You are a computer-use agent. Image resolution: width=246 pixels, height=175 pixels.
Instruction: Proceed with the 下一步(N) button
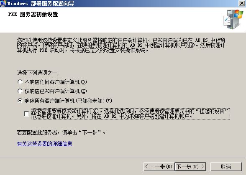click(190, 167)
